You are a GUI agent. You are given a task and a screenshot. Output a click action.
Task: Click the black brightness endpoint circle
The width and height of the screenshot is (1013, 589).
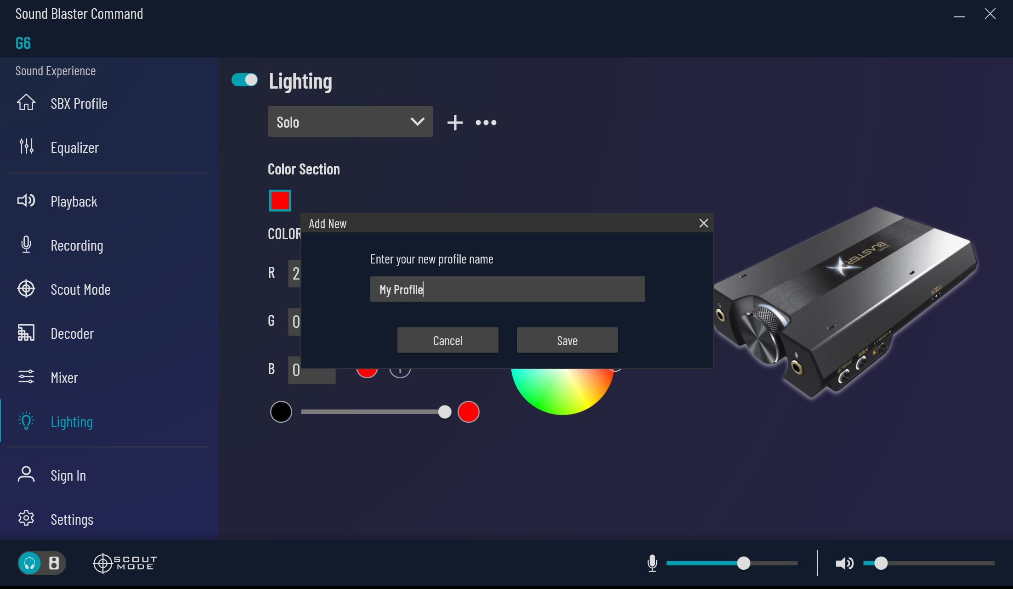click(x=281, y=412)
